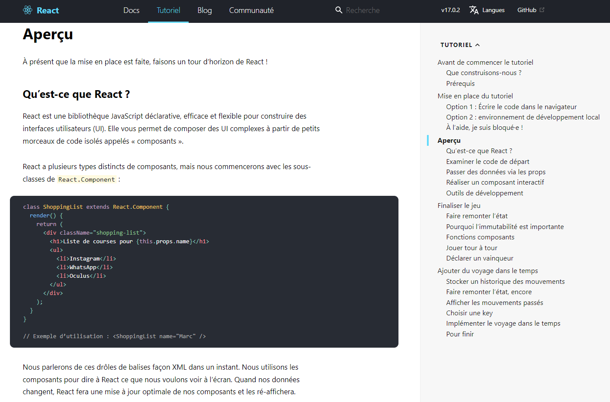
Task: Open 'Qu'est-ce que React ?' sidebar link
Action: [479, 151]
